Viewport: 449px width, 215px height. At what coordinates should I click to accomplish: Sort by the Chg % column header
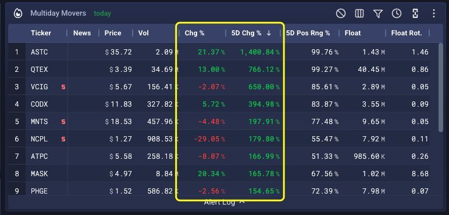coord(194,33)
